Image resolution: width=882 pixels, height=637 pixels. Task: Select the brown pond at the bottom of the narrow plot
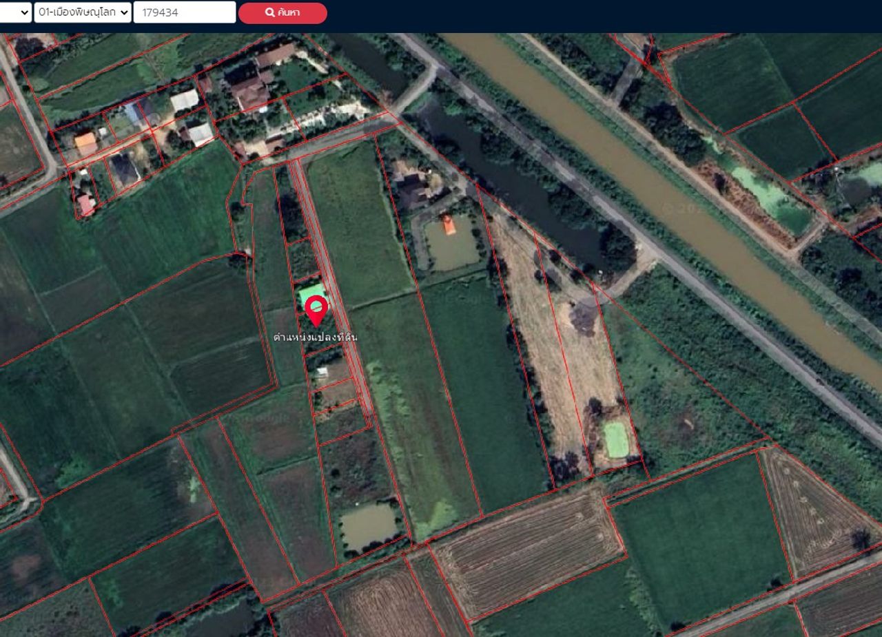click(369, 526)
